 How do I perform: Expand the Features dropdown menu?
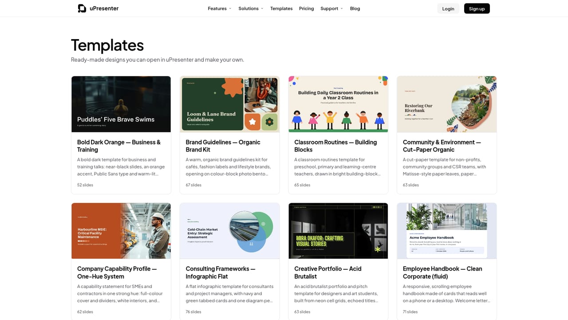(x=220, y=8)
